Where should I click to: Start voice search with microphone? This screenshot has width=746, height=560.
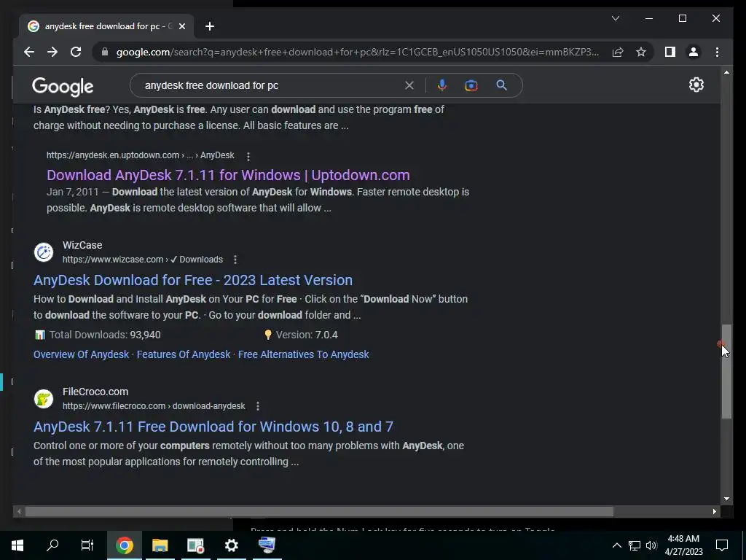pos(442,85)
